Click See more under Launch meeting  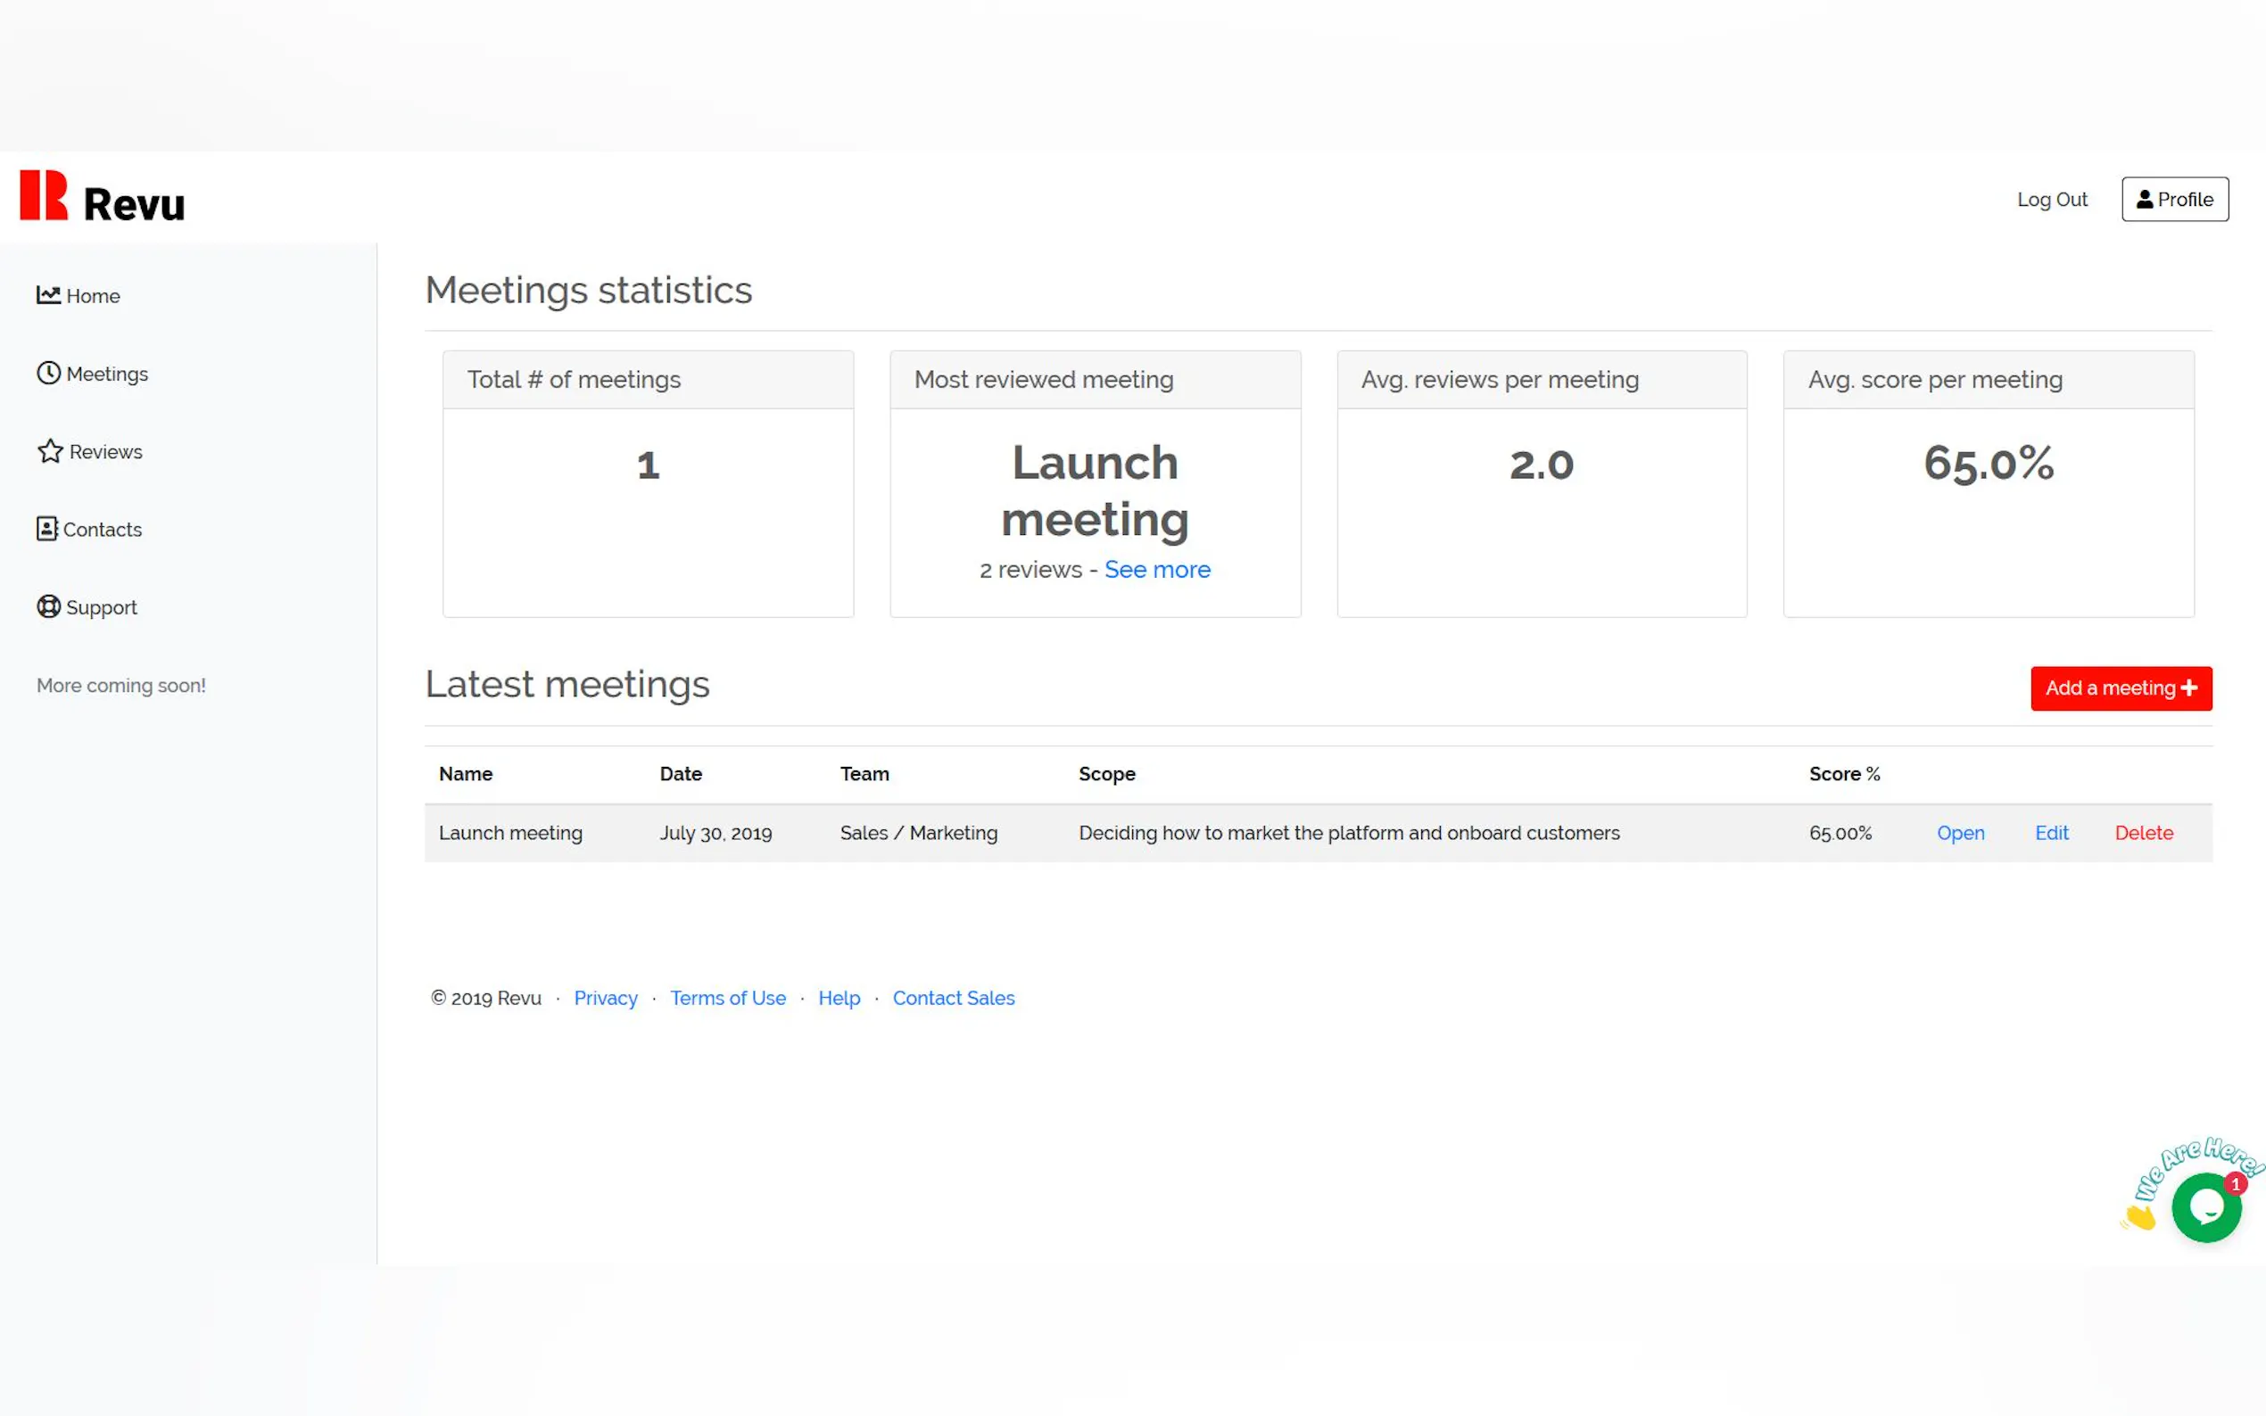pyautogui.click(x=1157, y=570)
